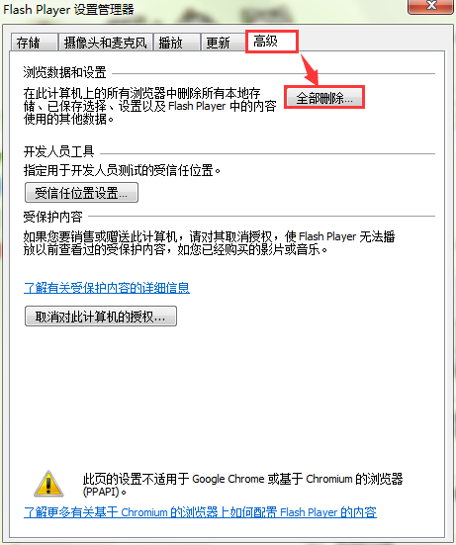Screen dimensions: 456x545
Task: Go to the 更新 tab
Action: pos(224,43)
